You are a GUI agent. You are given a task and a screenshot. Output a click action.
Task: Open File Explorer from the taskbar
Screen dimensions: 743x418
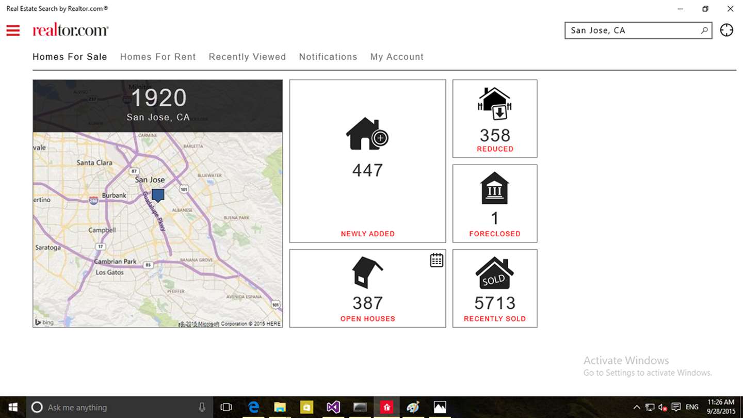point(280,407)
